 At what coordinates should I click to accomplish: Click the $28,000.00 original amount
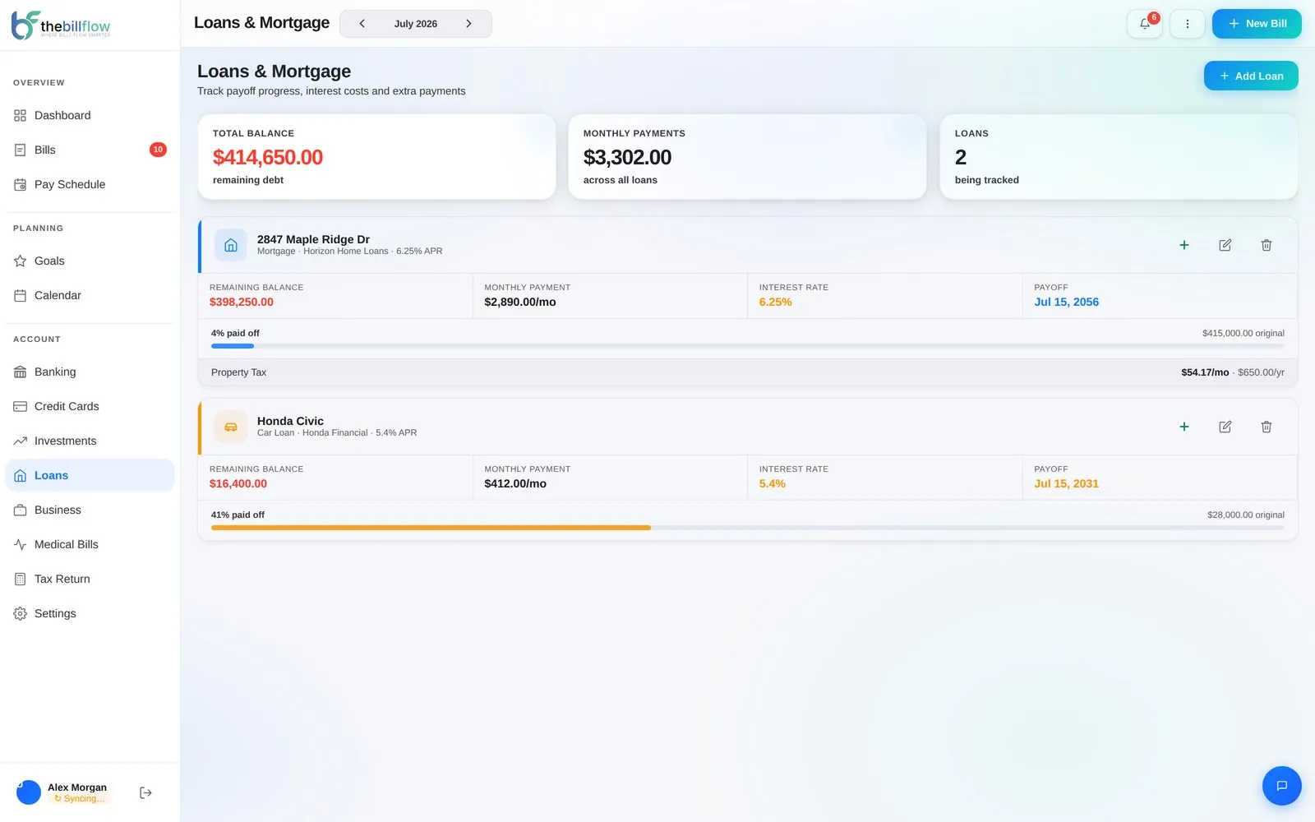coord(1245,515)
